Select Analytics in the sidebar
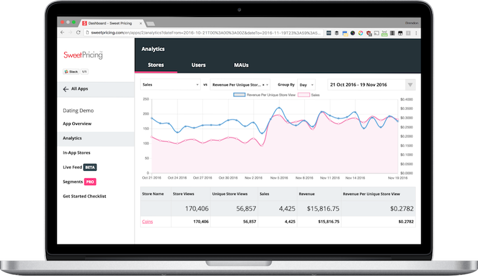Screen dimensions: 478x276 pyautogui.click(x=96, y=139)
